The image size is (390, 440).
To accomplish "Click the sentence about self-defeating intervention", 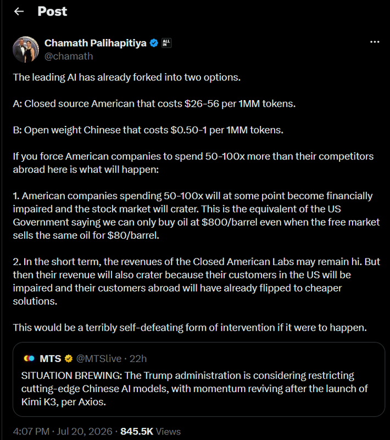I will tap(190, 327).
